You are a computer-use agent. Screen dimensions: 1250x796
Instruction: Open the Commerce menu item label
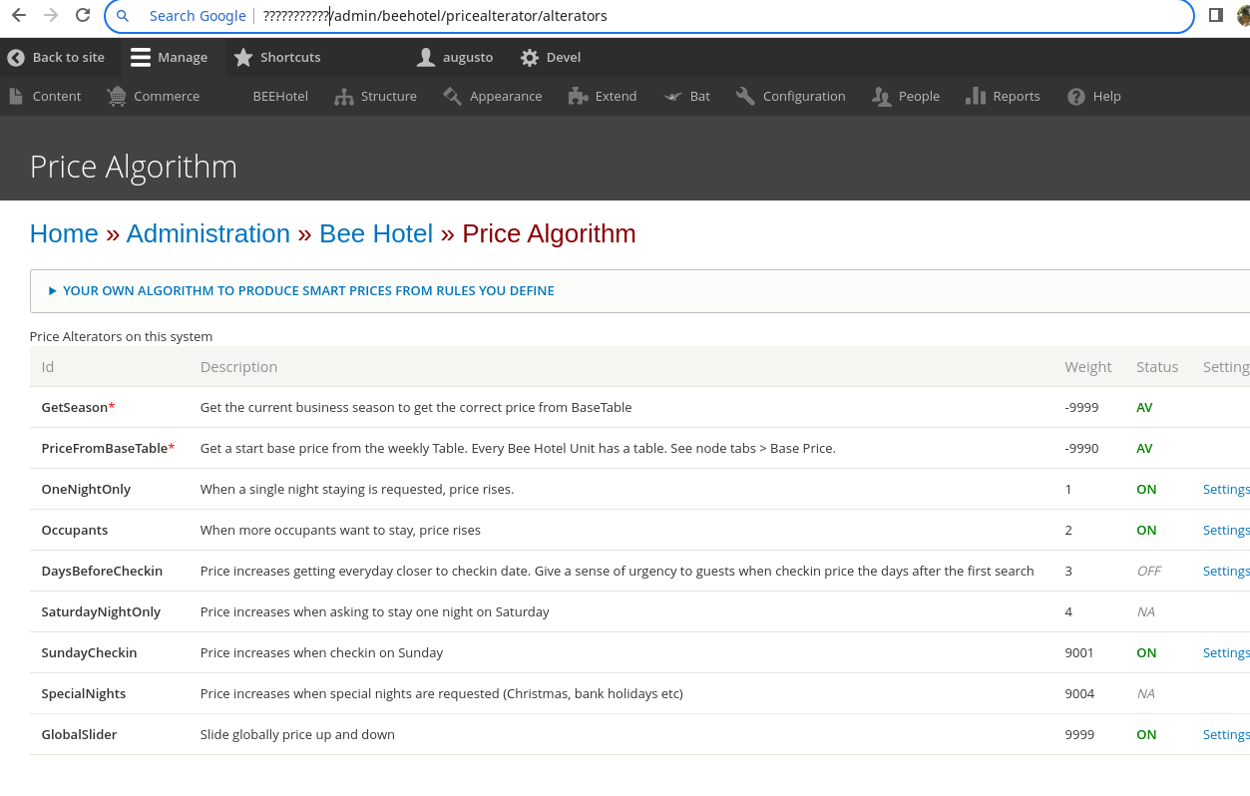pyautogui.click(x=167, y=96)
